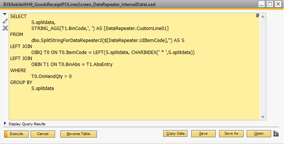Click the crossed-out pencil icon
This screenshot has width=284, height=144.
pyautogui.click(x=5, y=28)
